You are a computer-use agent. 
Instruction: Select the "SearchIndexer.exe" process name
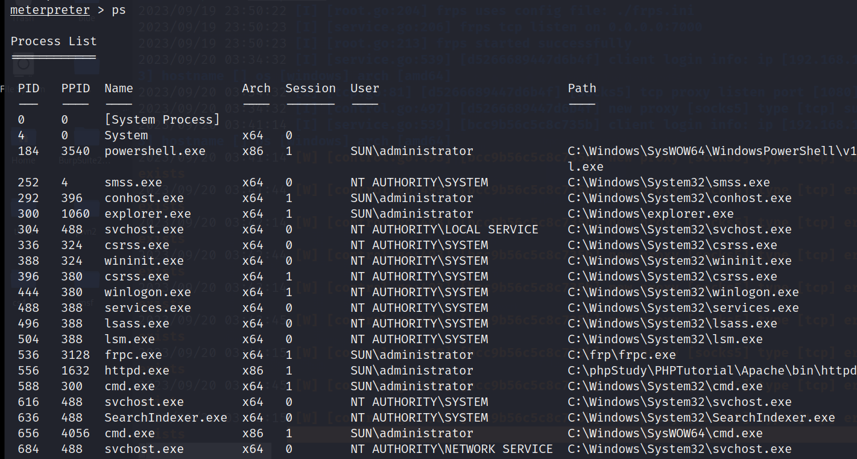click(x=166, y=417)
